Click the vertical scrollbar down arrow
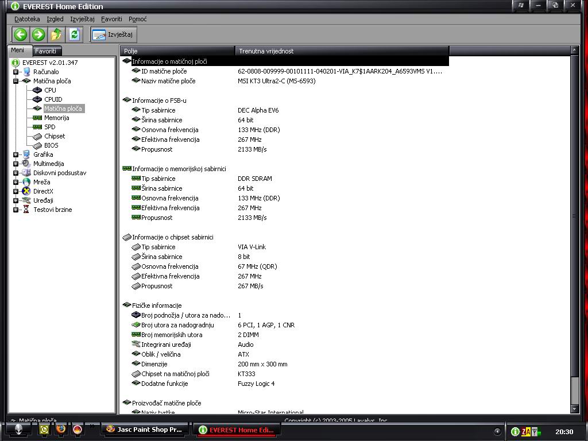 (574, 408)
